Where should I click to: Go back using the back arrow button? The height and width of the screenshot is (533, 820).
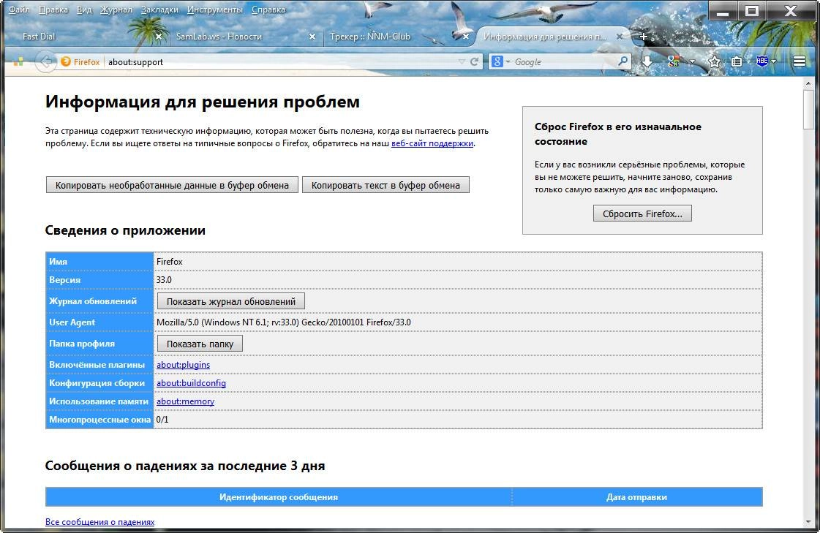tap(46, 61)
